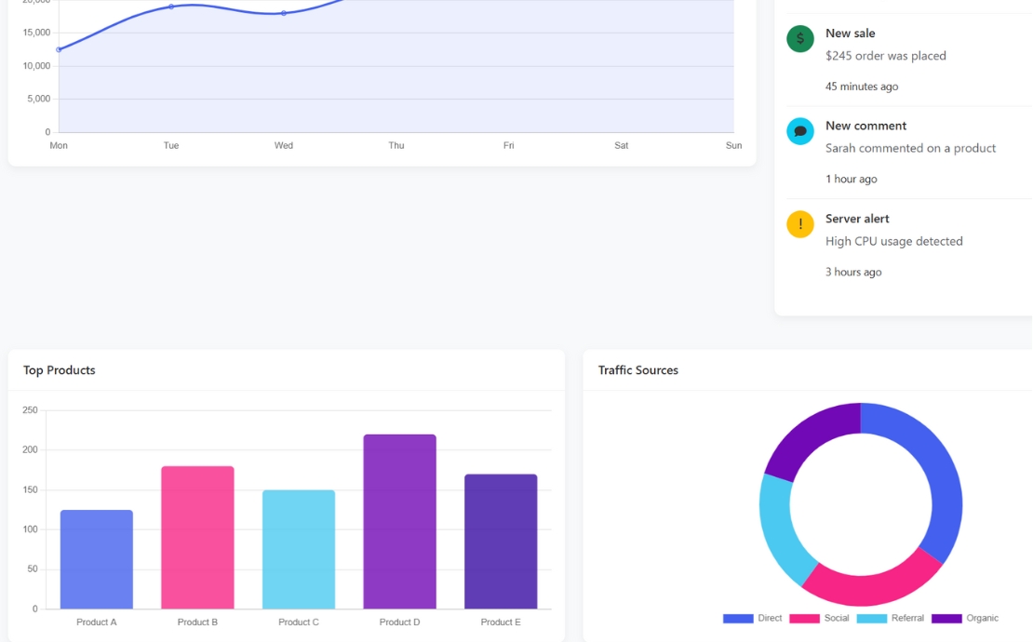Image resolution: width=1033 pixels, height=642 pixels.
Task: Select the Direct legend swatch
Action: (x=739, y=618)
